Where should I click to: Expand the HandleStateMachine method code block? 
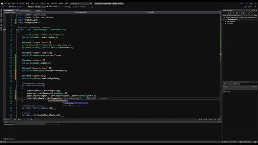tap(17, 115)
